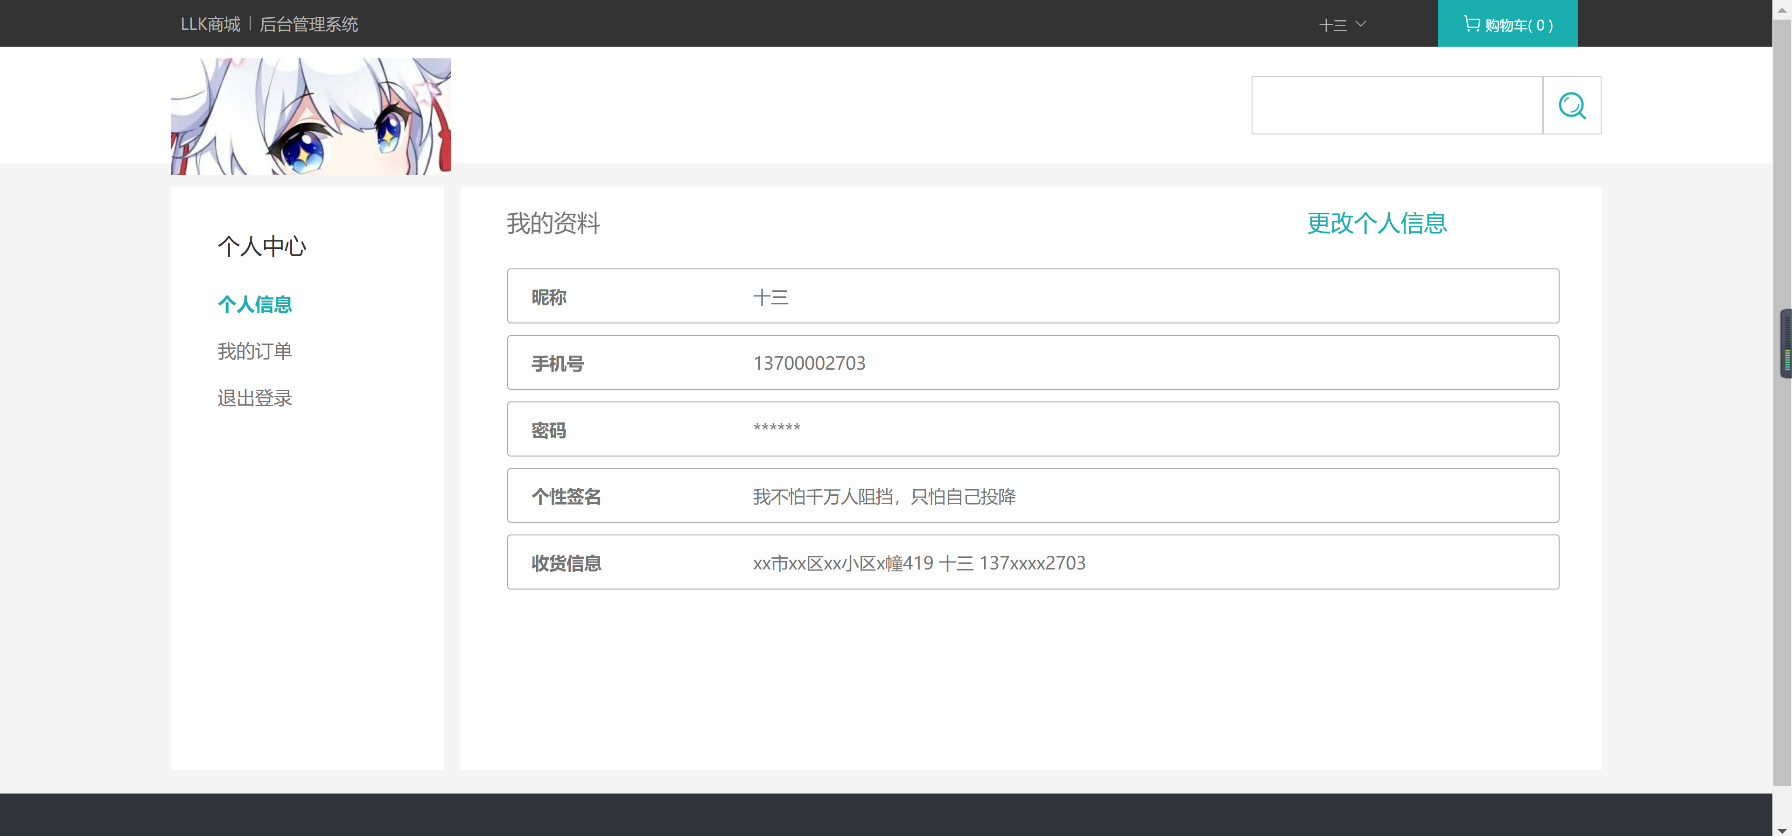
Task: Click 退出登录 to log out
Action: click(255, 398)
